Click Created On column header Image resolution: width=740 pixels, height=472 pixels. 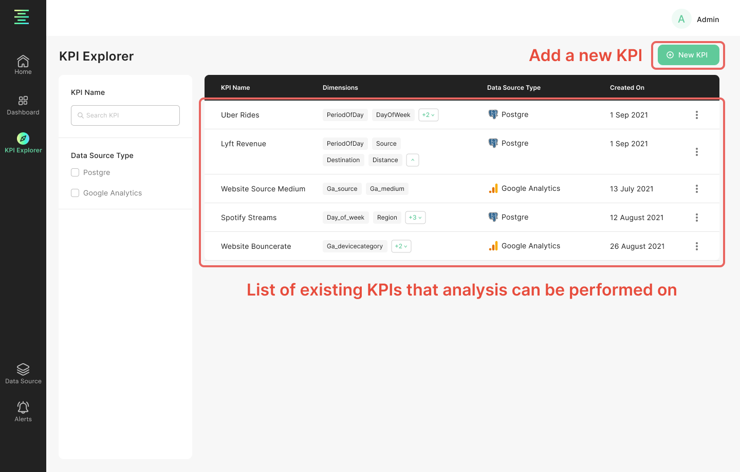pyautogui.click(x=627, y=88)
